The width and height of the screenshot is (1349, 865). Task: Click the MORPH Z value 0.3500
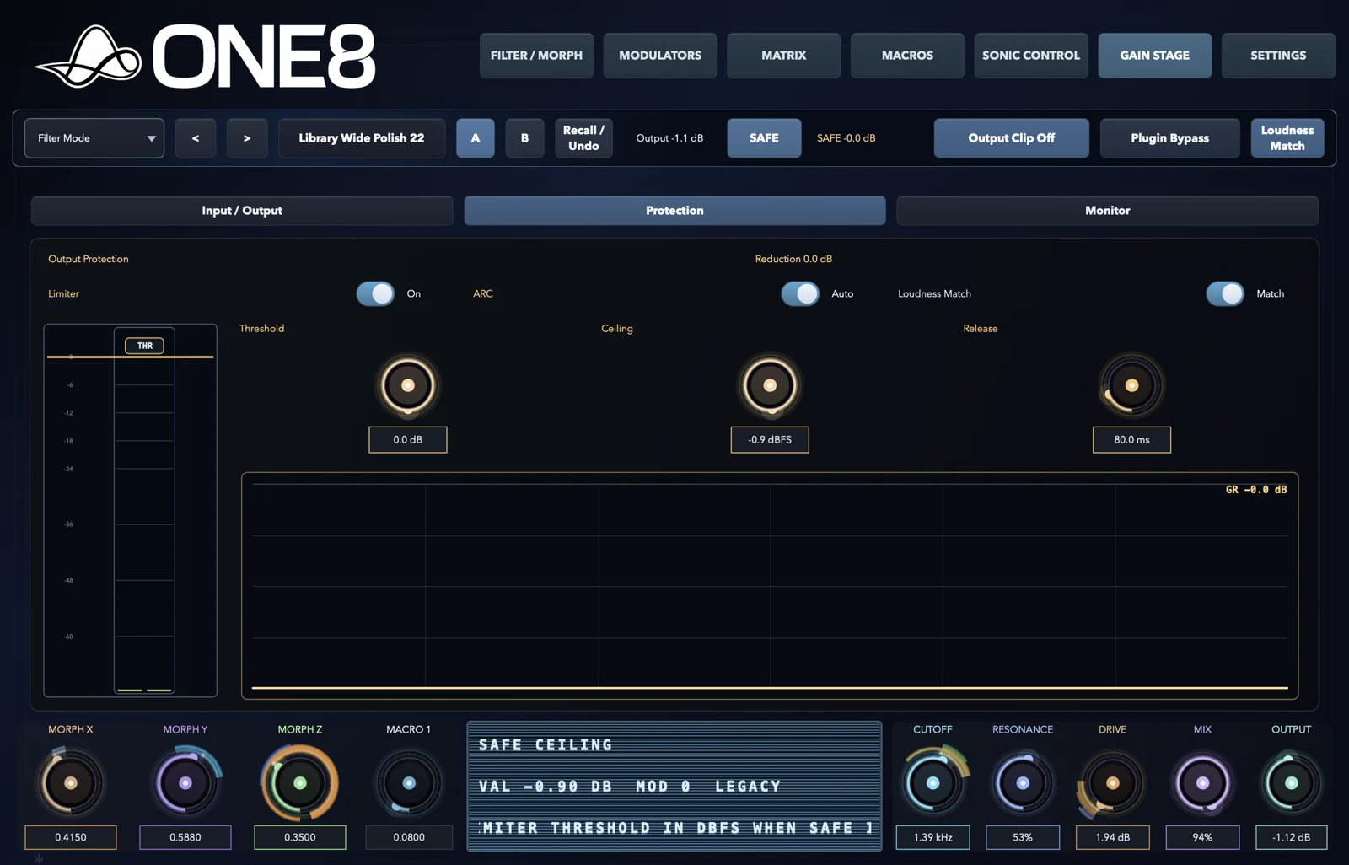click(x=300, y=837)
